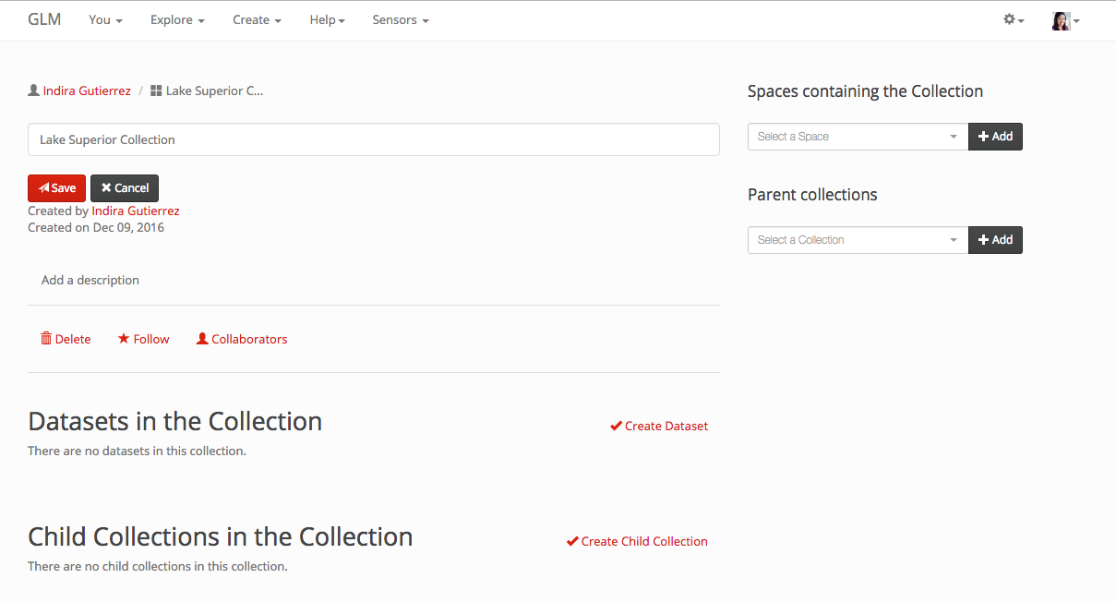Image resolution: width=1116 pixels, height=602 pixels.
Task: Save the collection name
Action: click(x=56, y=188)
